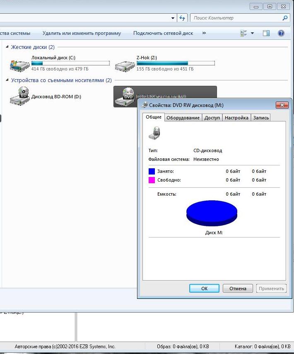Select the DVD RW drive (M:) icon
The image size is (294, 354).
tap(125, 97)
